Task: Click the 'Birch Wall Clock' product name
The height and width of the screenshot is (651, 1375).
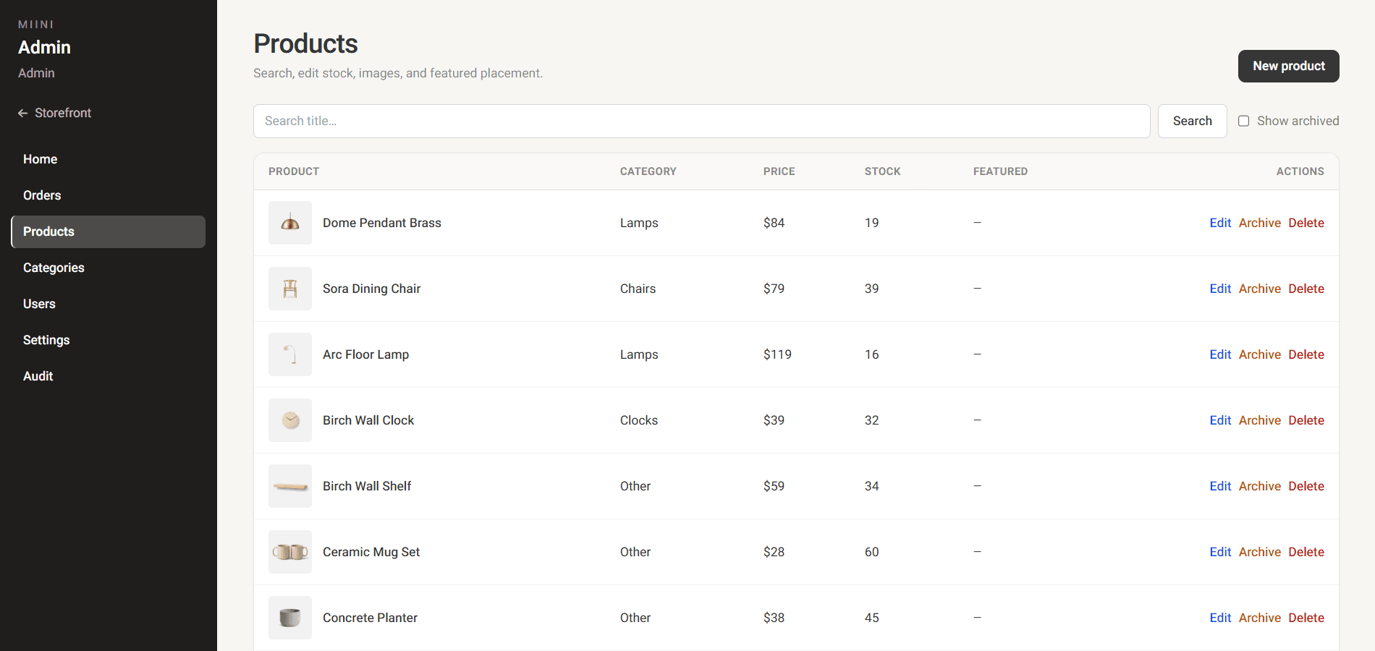Action: (368, 420)
